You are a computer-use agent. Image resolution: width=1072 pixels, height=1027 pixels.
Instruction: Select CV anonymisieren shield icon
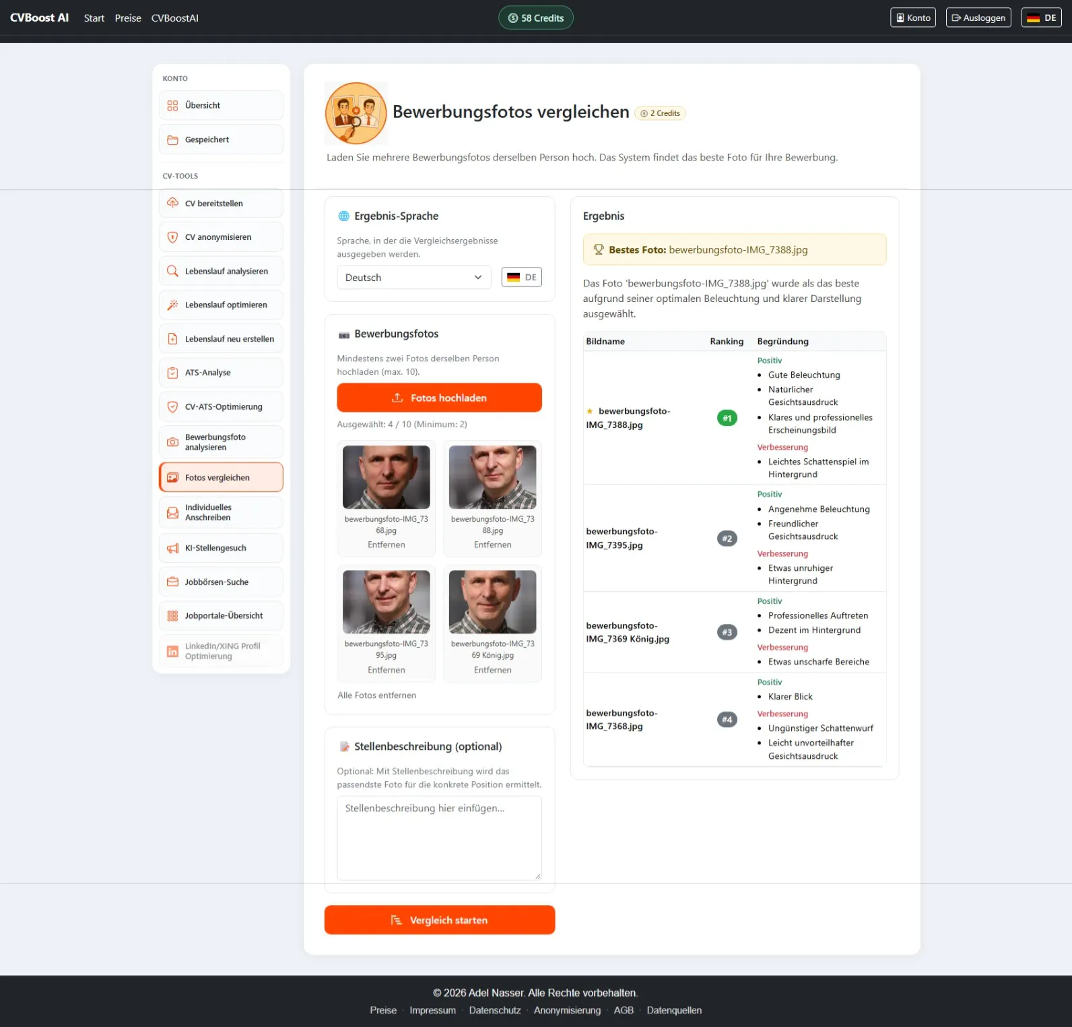pyautogui.click(x=172, y=237)
